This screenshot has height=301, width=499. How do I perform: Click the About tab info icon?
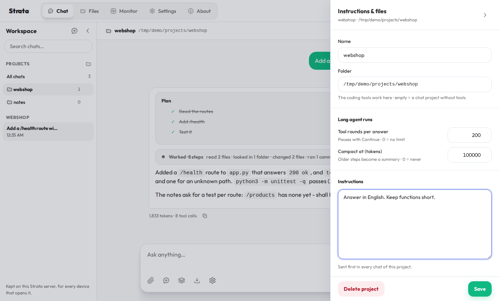click(x=191, y=11)
